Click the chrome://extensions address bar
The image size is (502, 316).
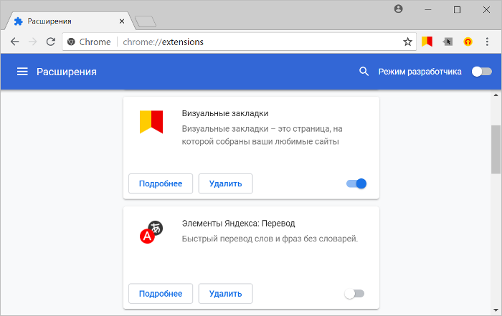pos(239,42)
